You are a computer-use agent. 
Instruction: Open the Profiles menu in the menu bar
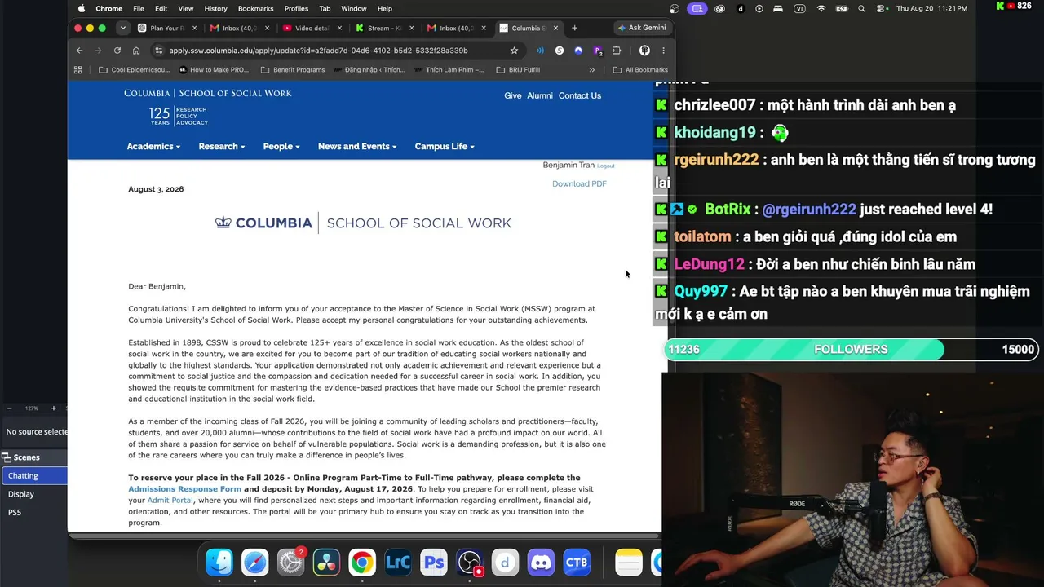coord(296,8)
